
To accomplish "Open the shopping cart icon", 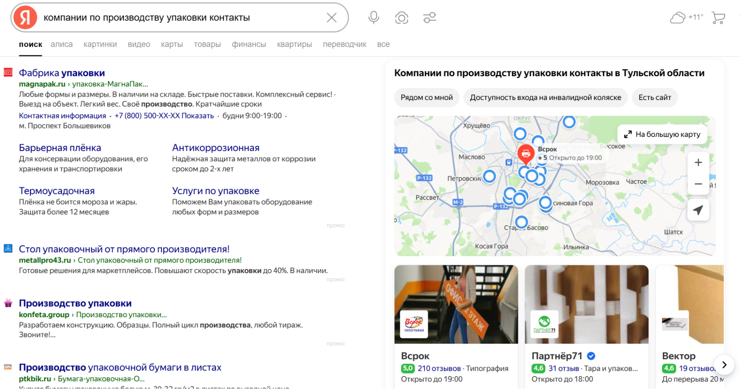I will [718, 17].
